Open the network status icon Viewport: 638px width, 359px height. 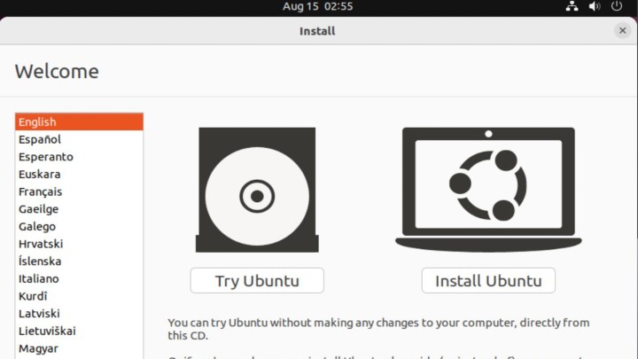point(572,6)
